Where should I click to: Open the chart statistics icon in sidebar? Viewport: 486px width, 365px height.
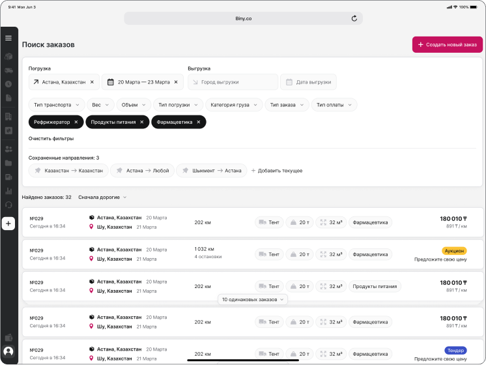(8, 191)
